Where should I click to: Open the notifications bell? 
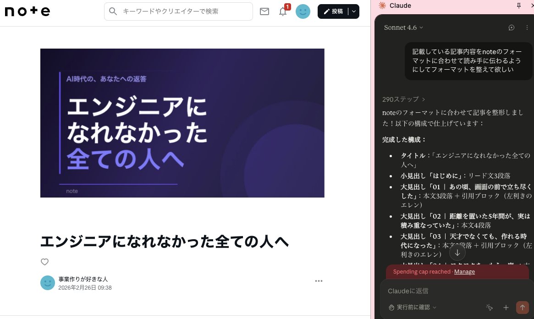[x=283, y=11]
